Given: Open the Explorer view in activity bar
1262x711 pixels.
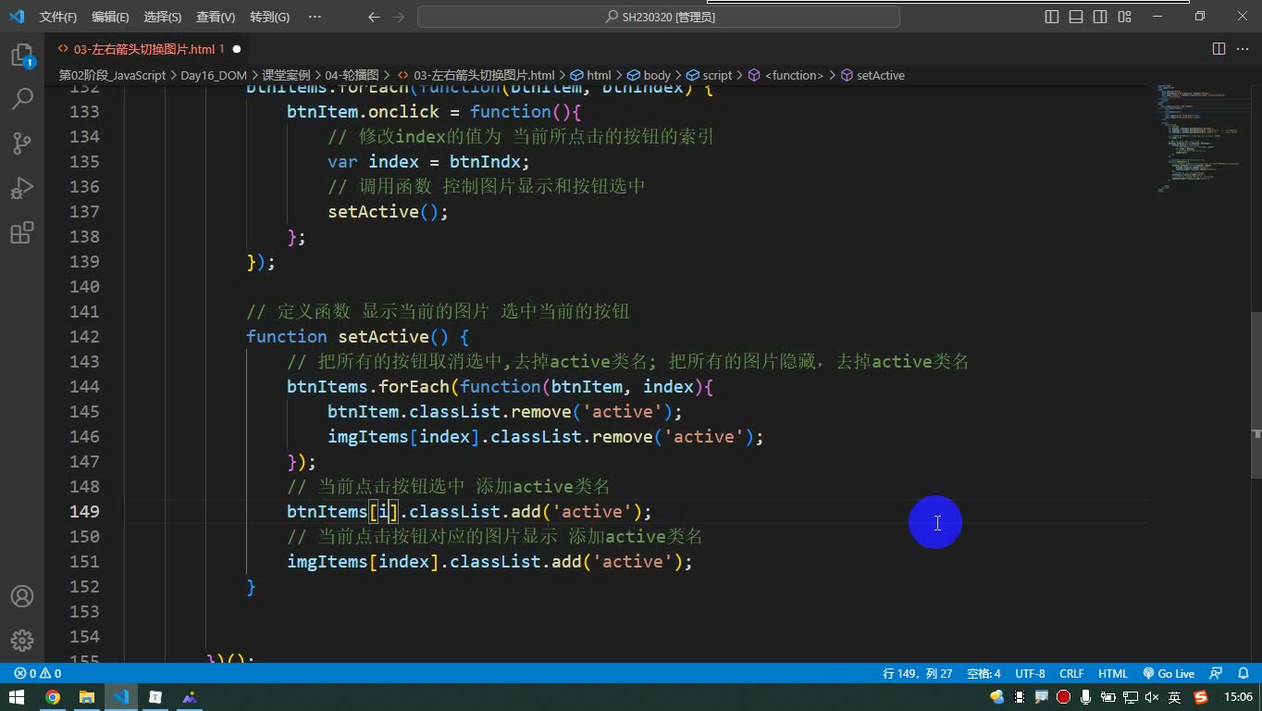Looking at the screenshot, I should tap(22, 55).
